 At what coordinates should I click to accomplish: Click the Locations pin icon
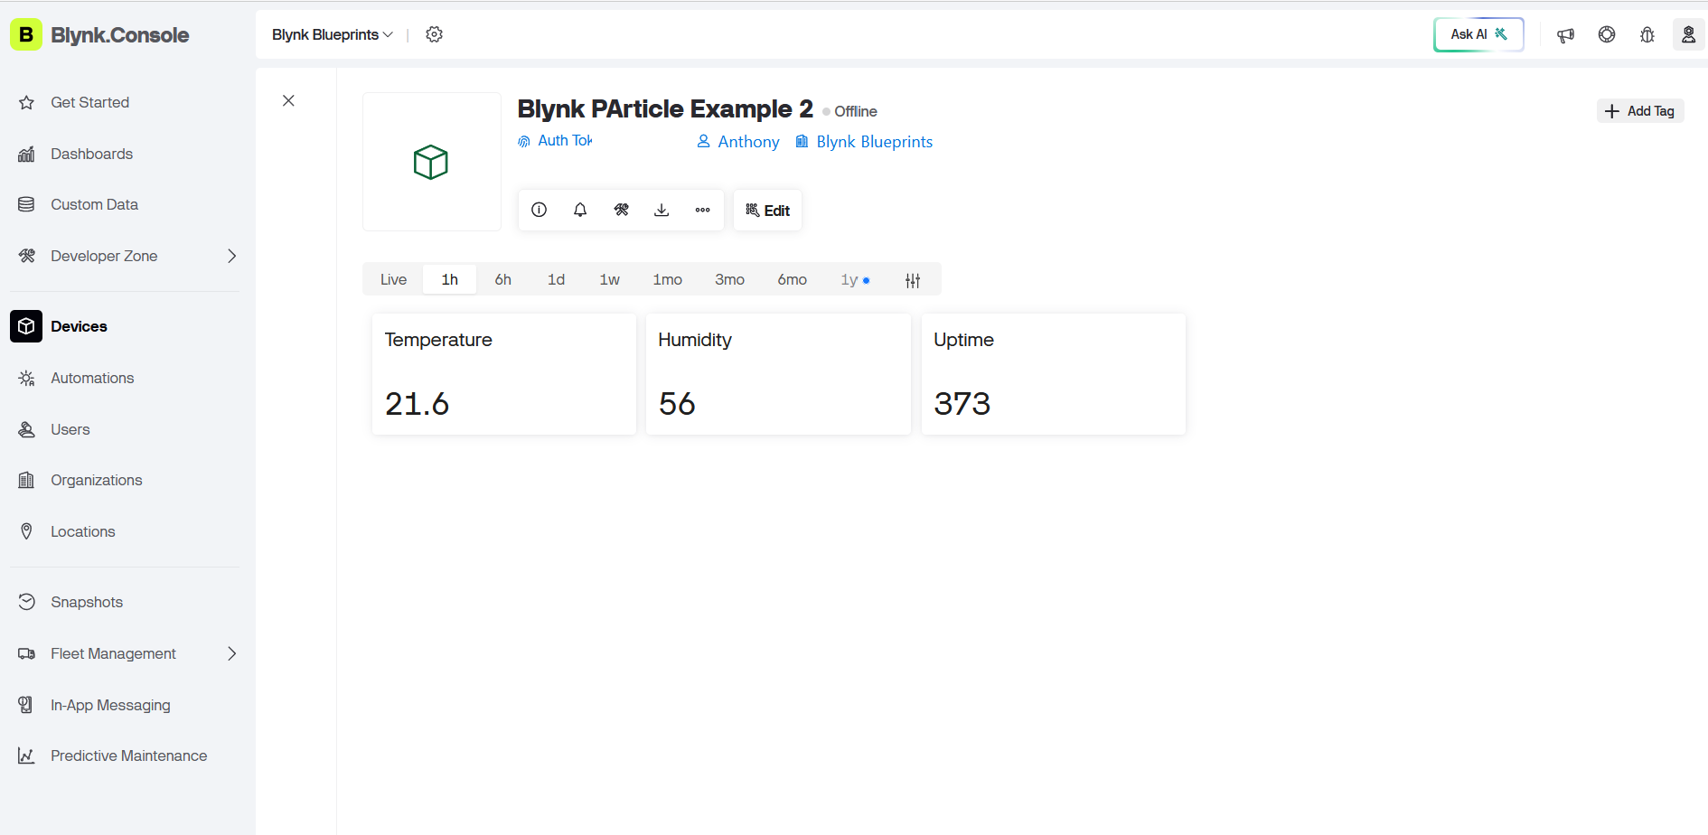[26, 531]
